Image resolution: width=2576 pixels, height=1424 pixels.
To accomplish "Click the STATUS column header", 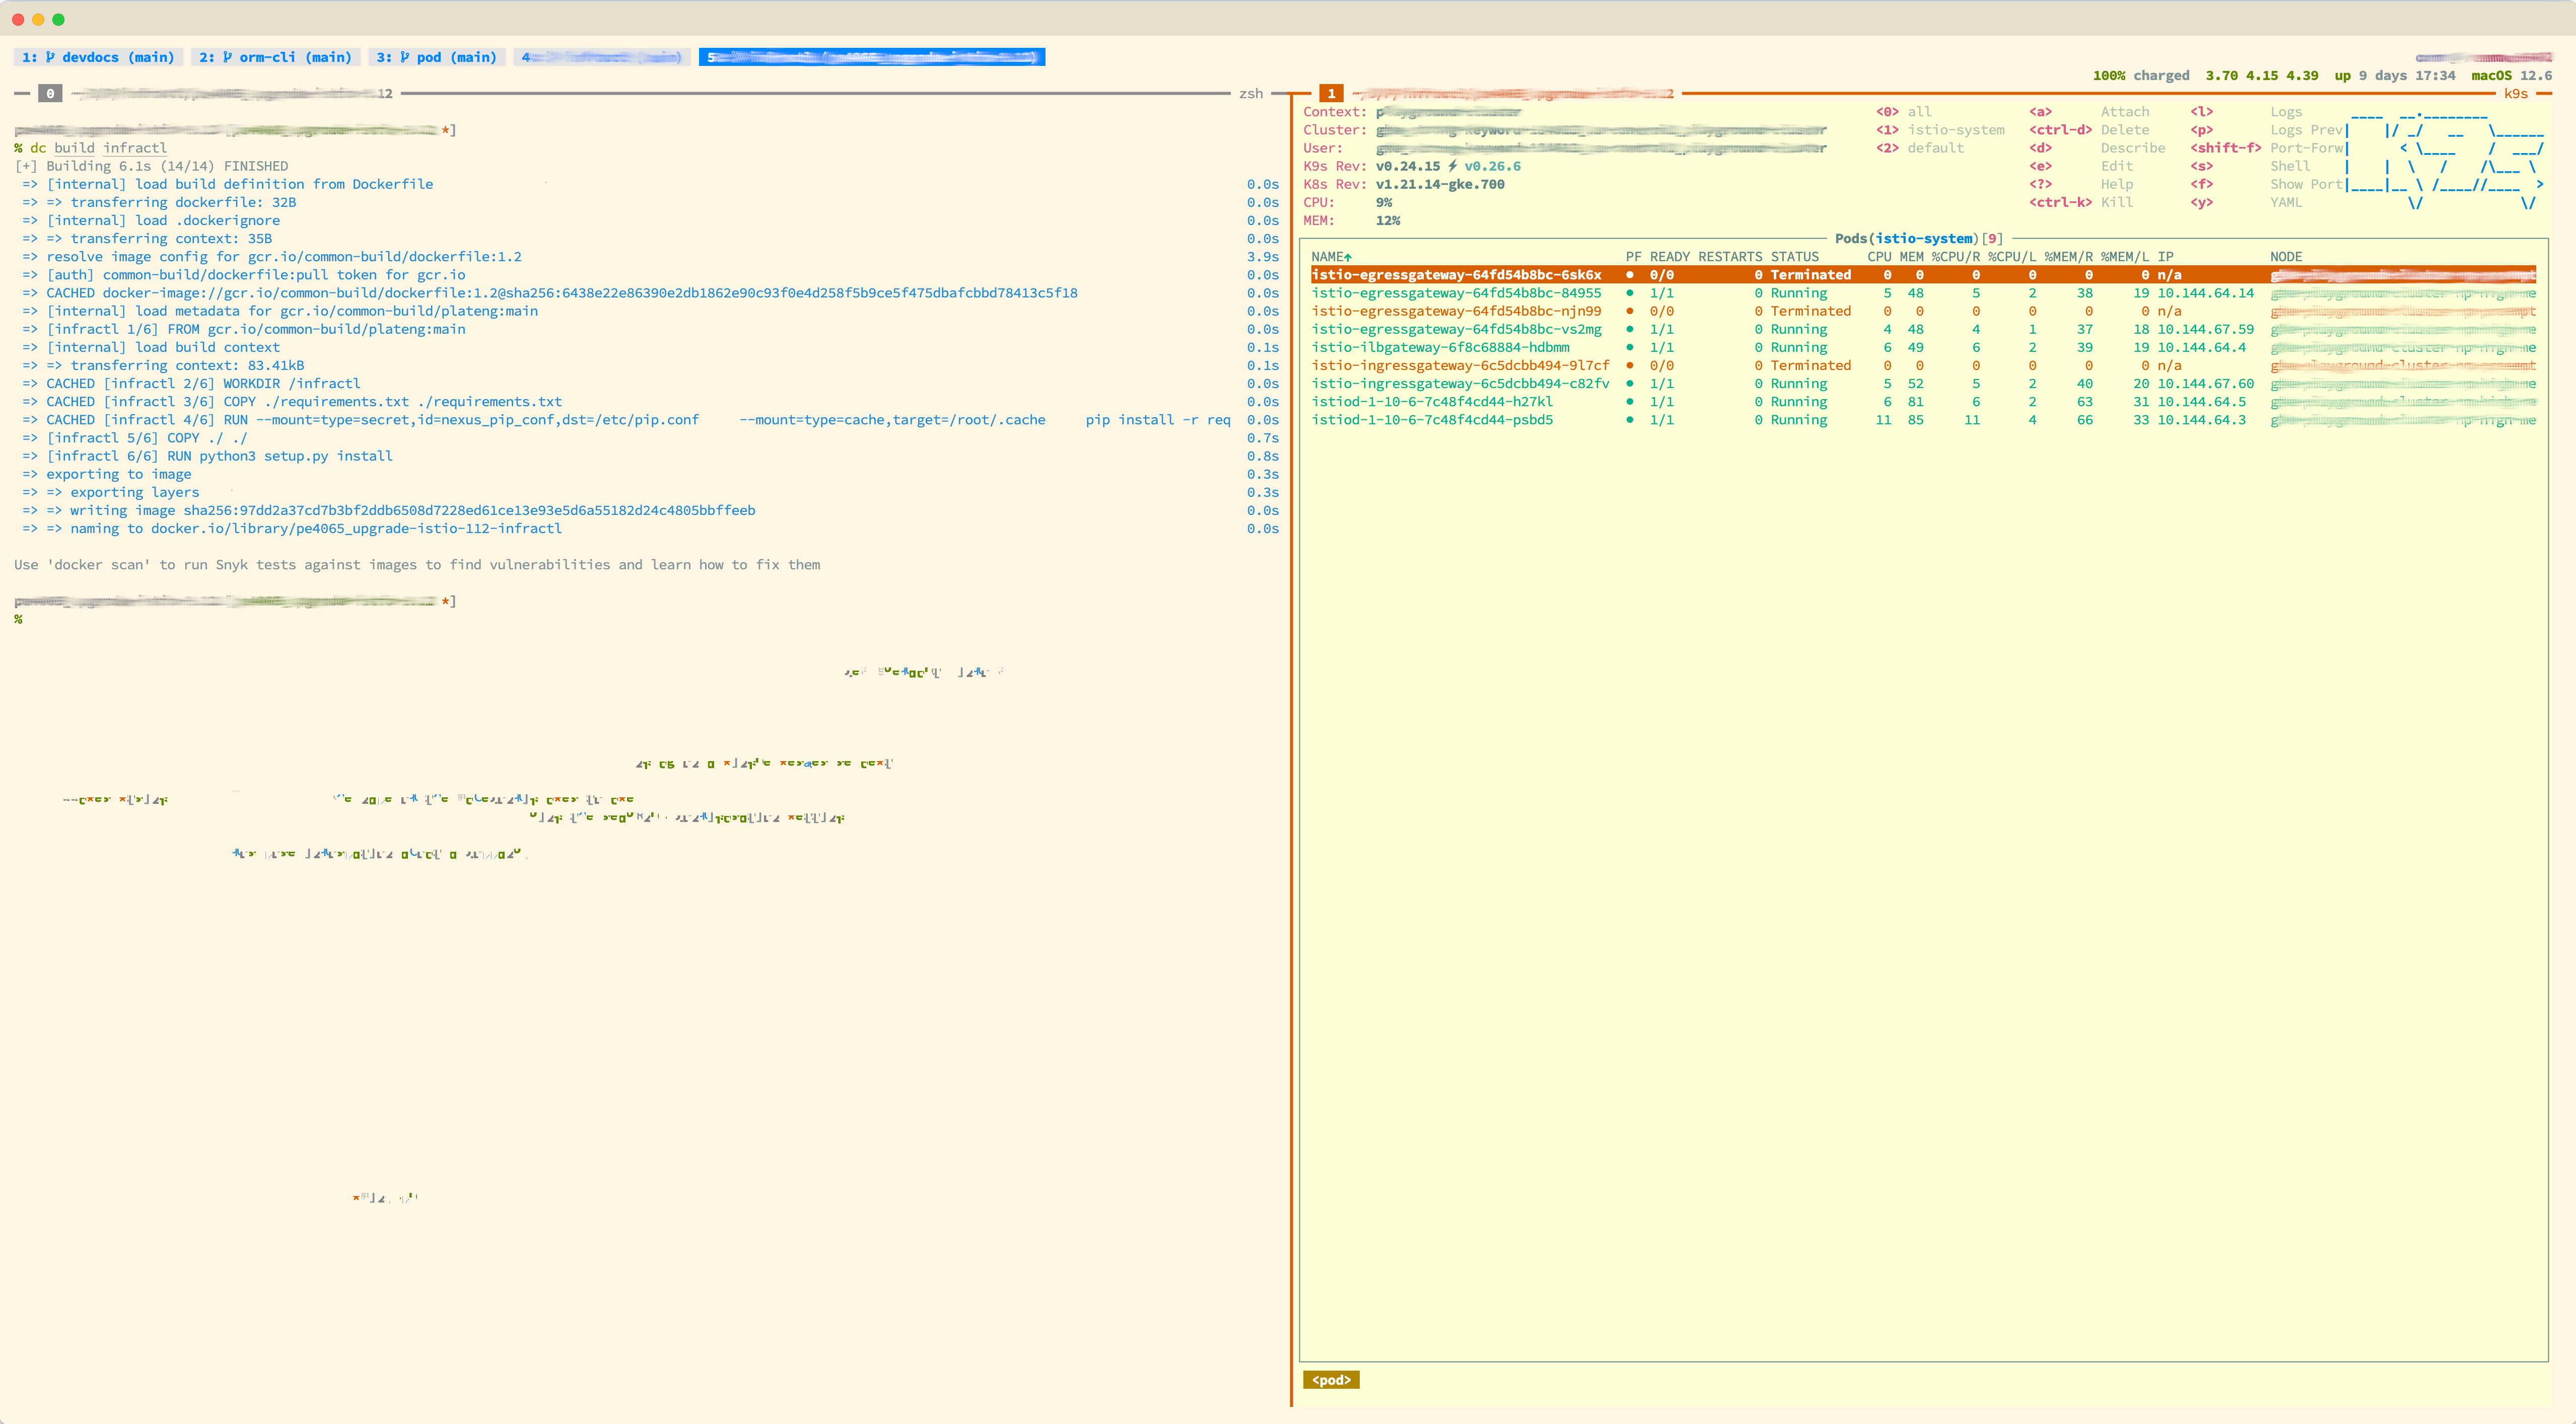I will (x=1795, y=256).
